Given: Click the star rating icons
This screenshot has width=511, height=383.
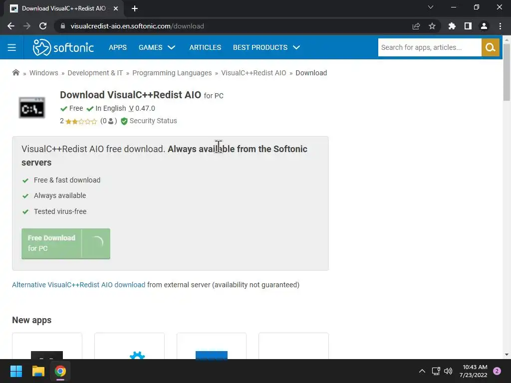Looking at the screenshot, I should 81,122.
